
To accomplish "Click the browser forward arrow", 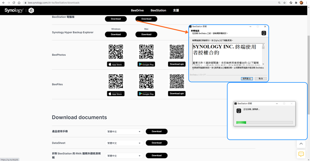I will [x=8, y=3].
